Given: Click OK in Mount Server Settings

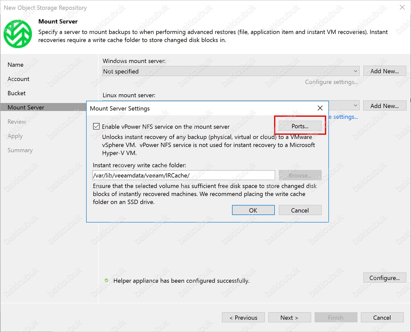Looking at the screenshot, I should (x=253, y=210).
